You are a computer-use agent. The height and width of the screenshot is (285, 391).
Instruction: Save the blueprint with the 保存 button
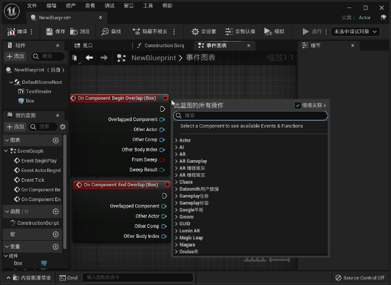(56, 32)
